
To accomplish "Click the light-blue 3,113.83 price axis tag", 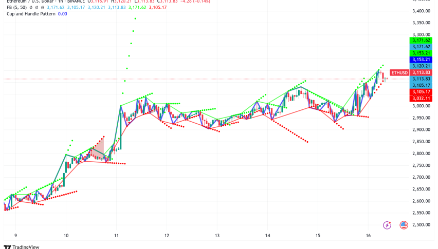I will [x=421, y=79].
